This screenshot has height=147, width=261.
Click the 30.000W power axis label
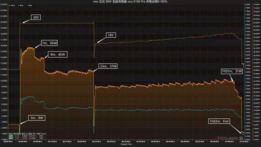point(256,85)
